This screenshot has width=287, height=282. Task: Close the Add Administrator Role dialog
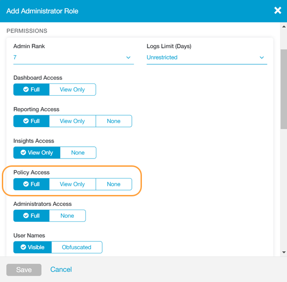coord(277,10)
